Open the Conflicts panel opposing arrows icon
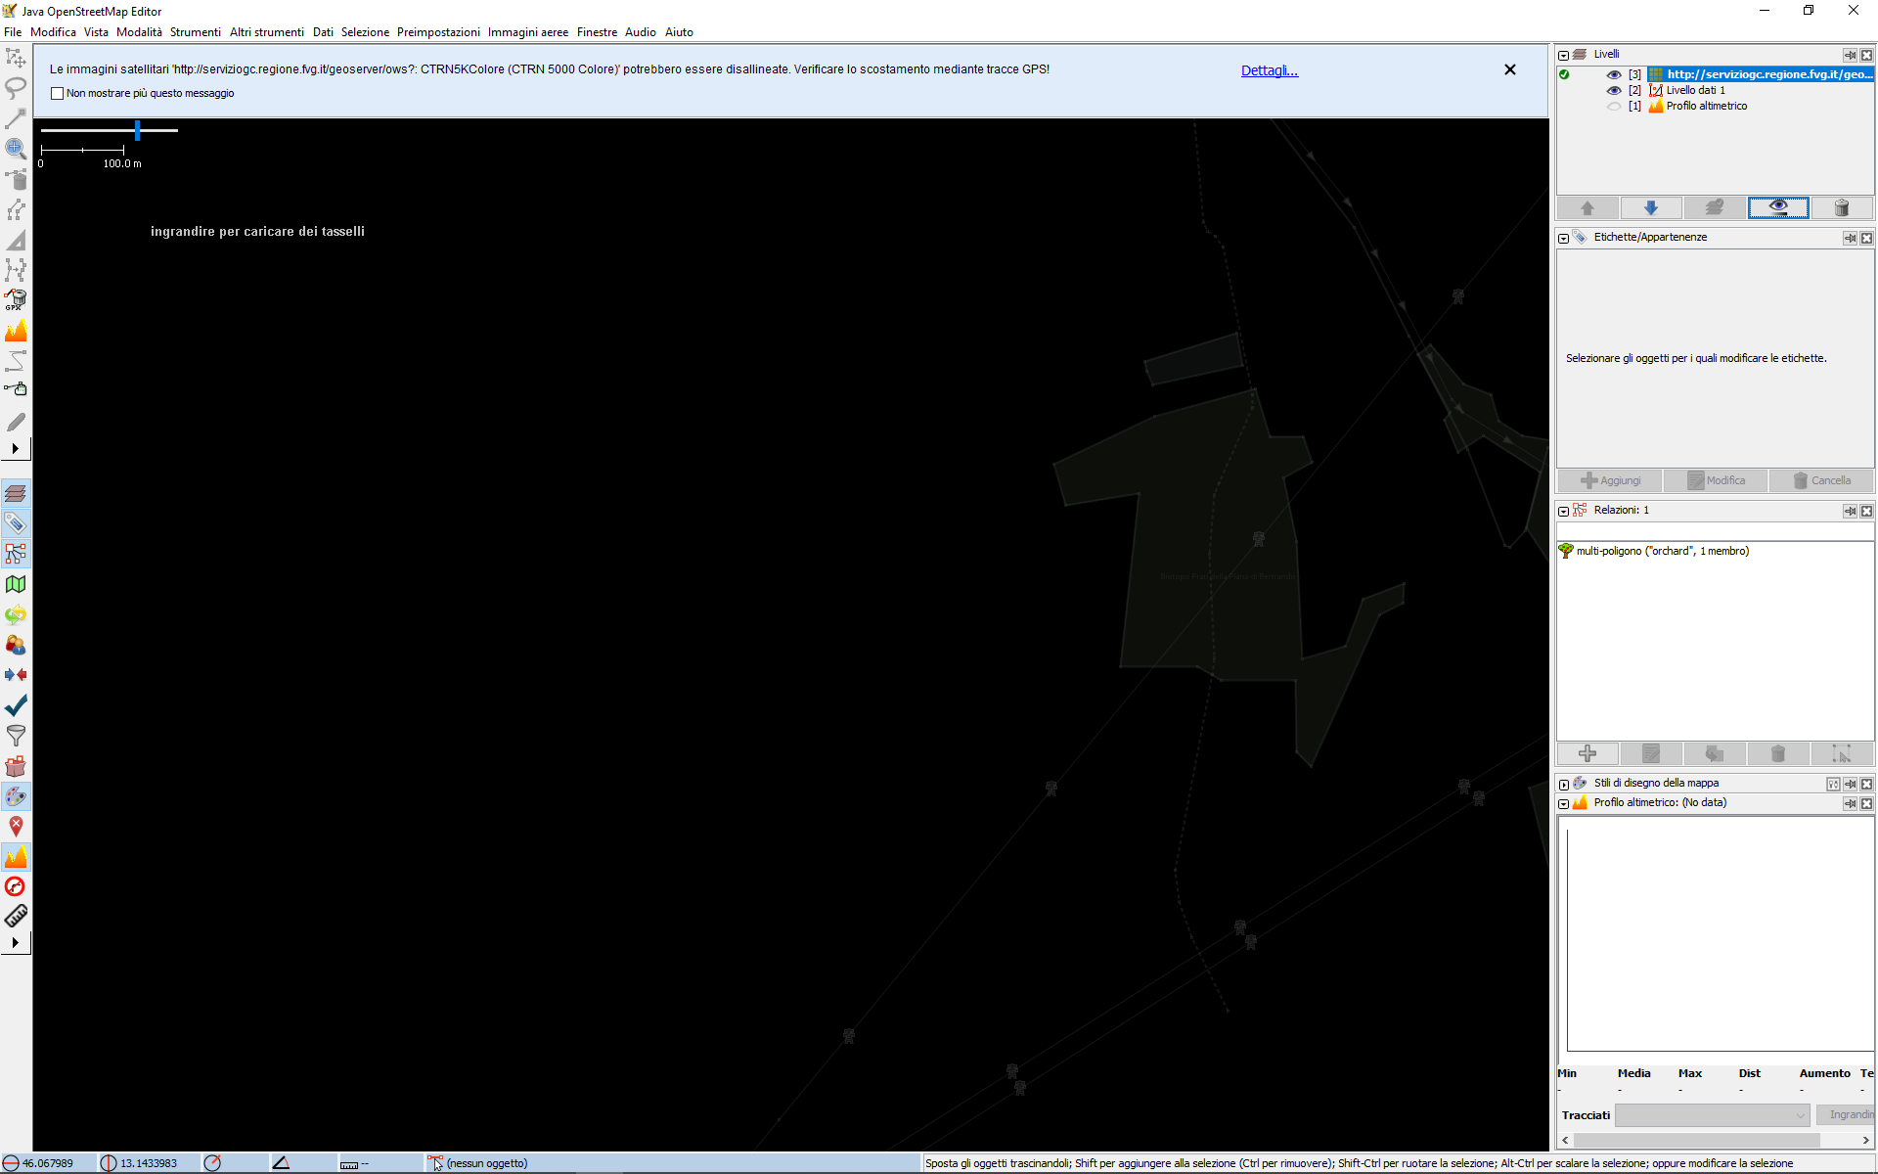This screenshot has height=1174, width=1878. pyautogui.click(x=16, y=675)
